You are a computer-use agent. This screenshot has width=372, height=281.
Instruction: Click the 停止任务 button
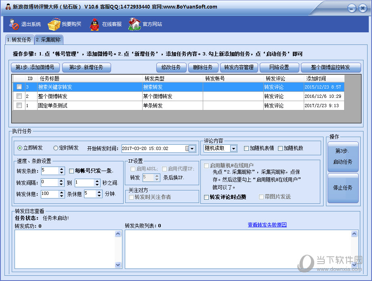(x=343, y=188)
